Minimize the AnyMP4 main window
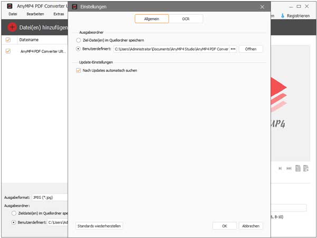Screen dimensions: 317x238 point(291,7)
